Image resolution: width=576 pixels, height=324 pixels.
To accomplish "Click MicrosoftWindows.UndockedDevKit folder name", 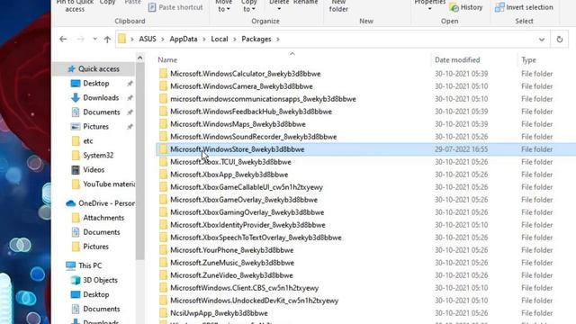I will pyautogui.click(x=254, y=301).
